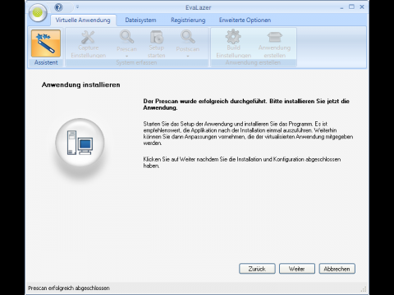Image resolution: width=394 pixels, height=295 pixels.
Task: Click the Abbrechen button
Action: [337, 269]
